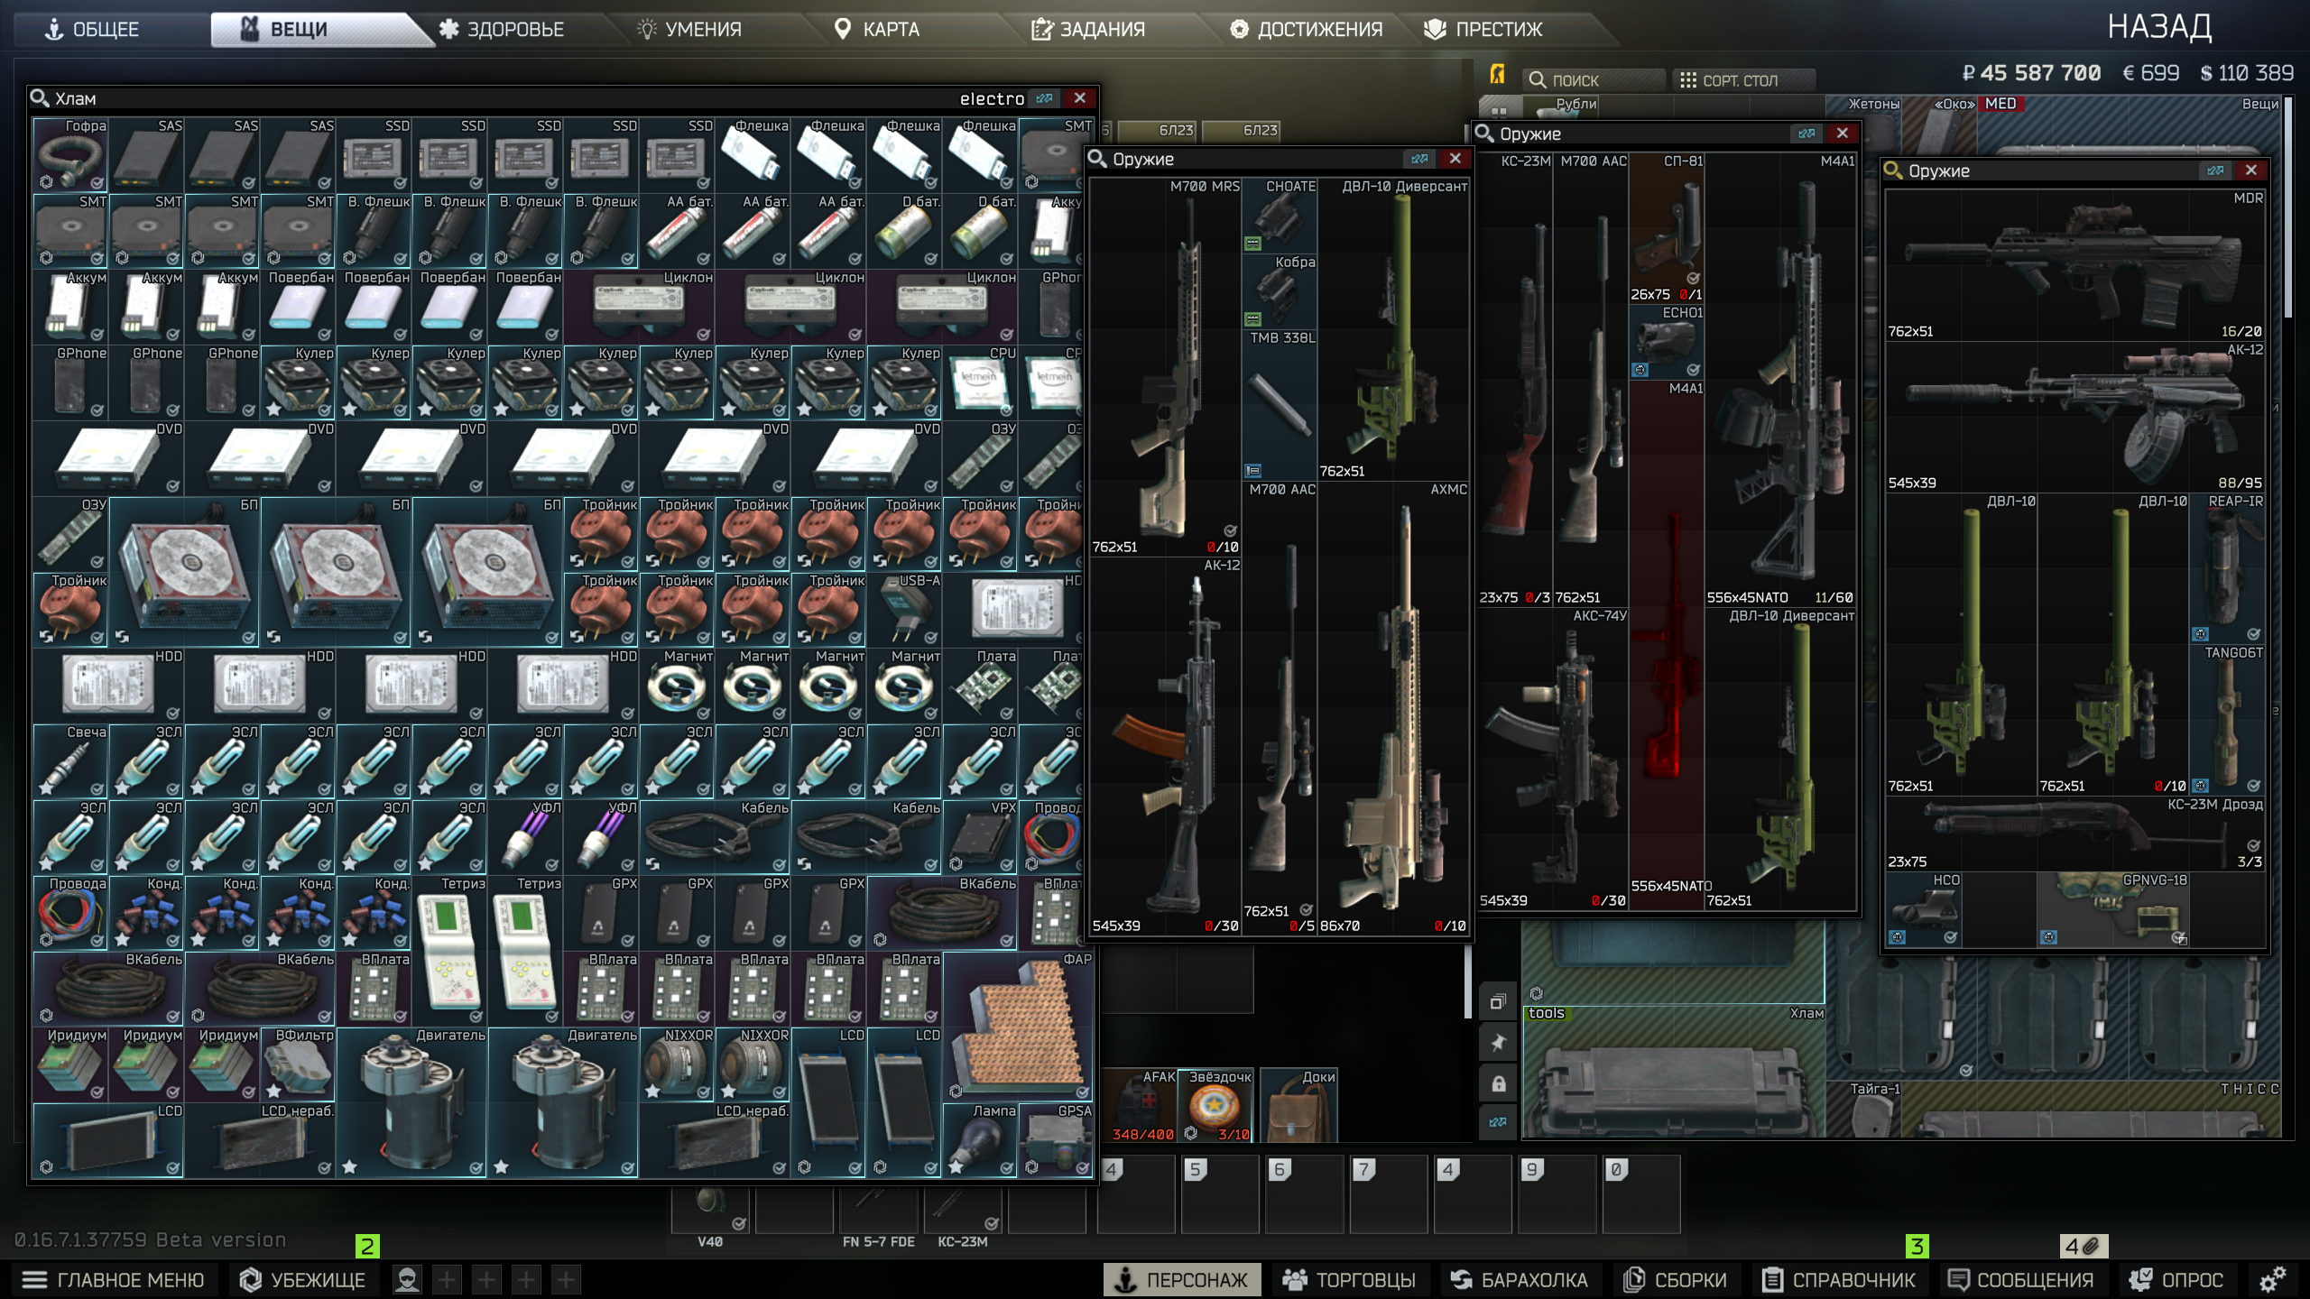
Task: Select the ВФильтр item in the Хлам window
Action: tap(298, 1064)
